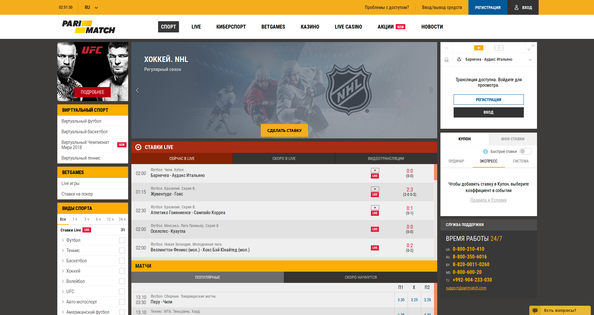Click the NEW badge on АКЦИИ
Image resolution: width=594 pixels, height=315 pixels.
point(401,27)
